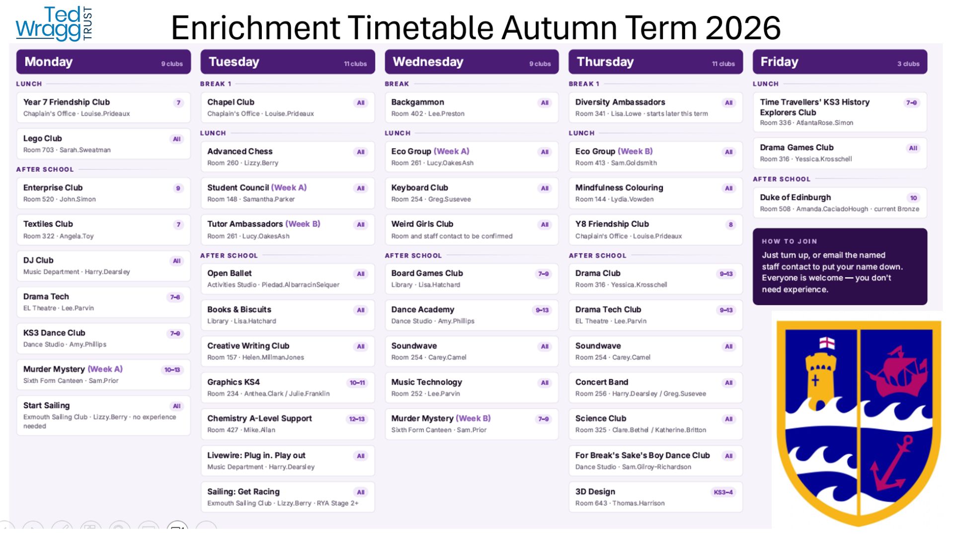Screen dimensions: 954x537
Task: Click the Sailing: Get Racing card
Action: tap(288, 497)
